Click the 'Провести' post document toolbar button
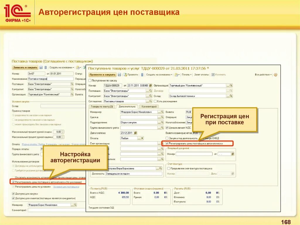The width and height of the screenshot is (300, 225). (x=131, y=75)
